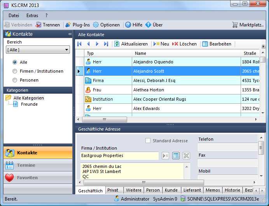The image size is (269, 206).
Task: Open the Bereich dropdown
Action: click(x=38, y=50)
